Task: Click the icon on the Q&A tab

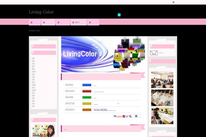Action: coord(73,22)
